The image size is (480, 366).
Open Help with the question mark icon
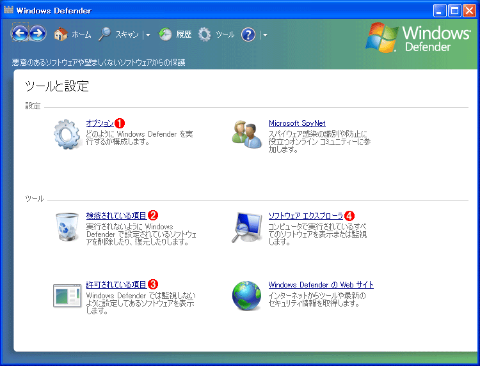[248, 34]
